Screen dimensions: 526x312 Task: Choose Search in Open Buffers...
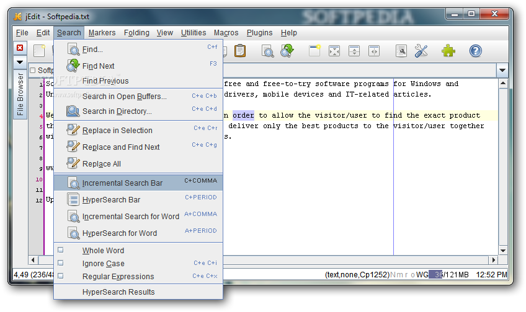[x=138, y=97]
